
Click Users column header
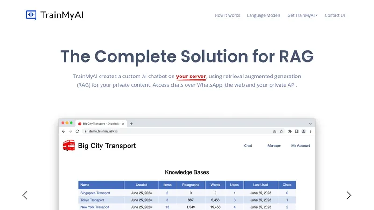pos(235,185)
